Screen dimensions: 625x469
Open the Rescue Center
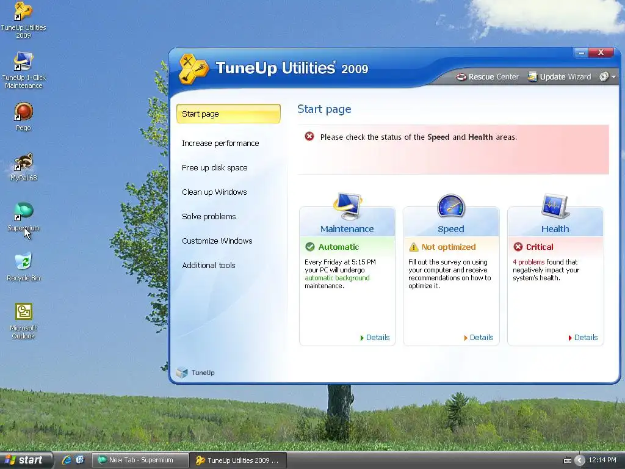488,76
